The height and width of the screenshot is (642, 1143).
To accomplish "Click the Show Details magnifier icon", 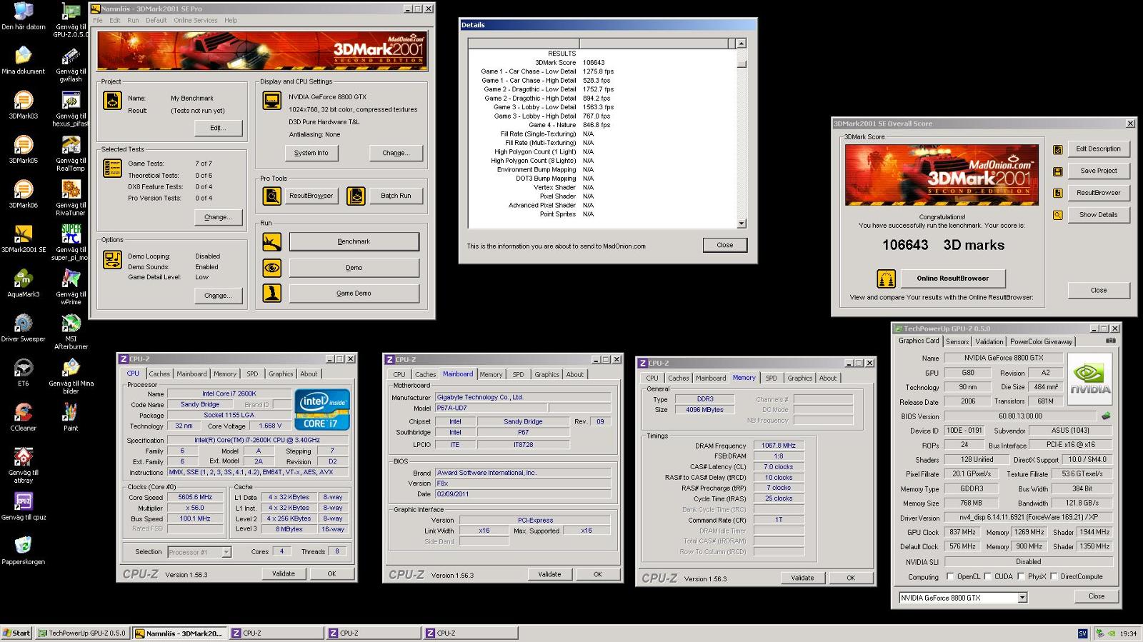I will [x=1058, y=215].
